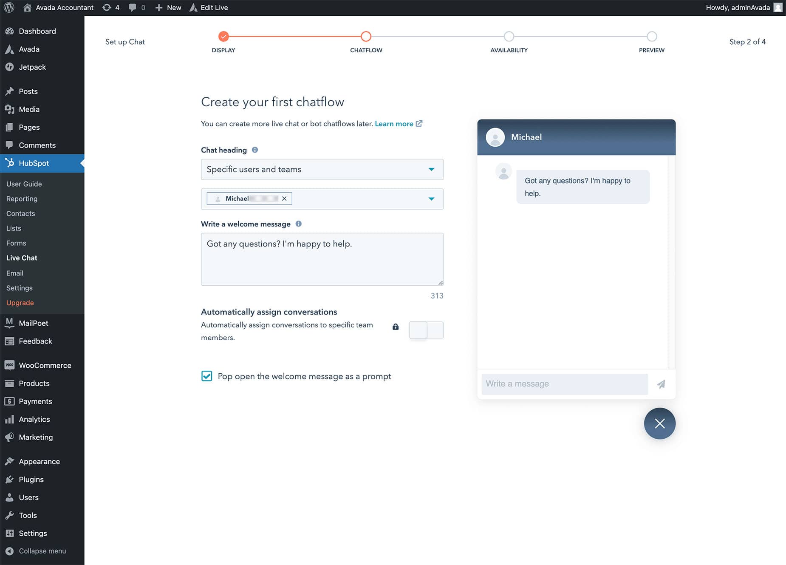The image size is (786, 565).
Task: Click Michael's avatar in chat header
Action: pos(495,137)
